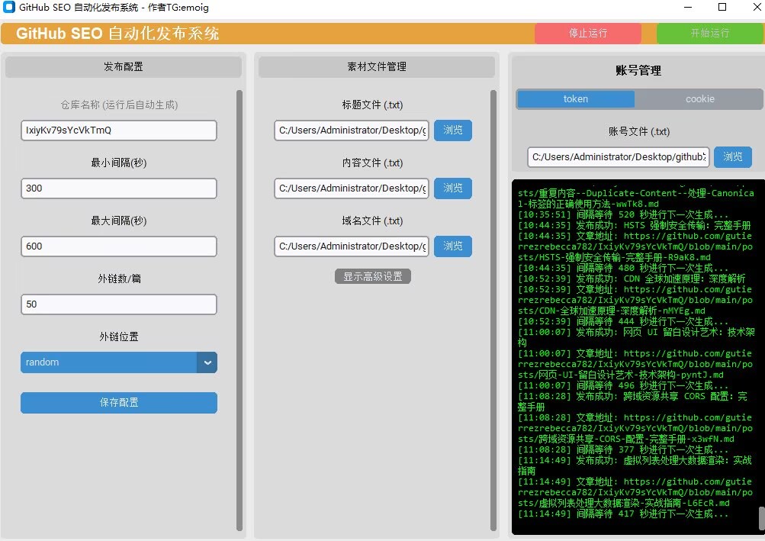Browse for the 域名文件 with 浏览
The height and width of the screenshot is (541, 765).
pos(453,246)
